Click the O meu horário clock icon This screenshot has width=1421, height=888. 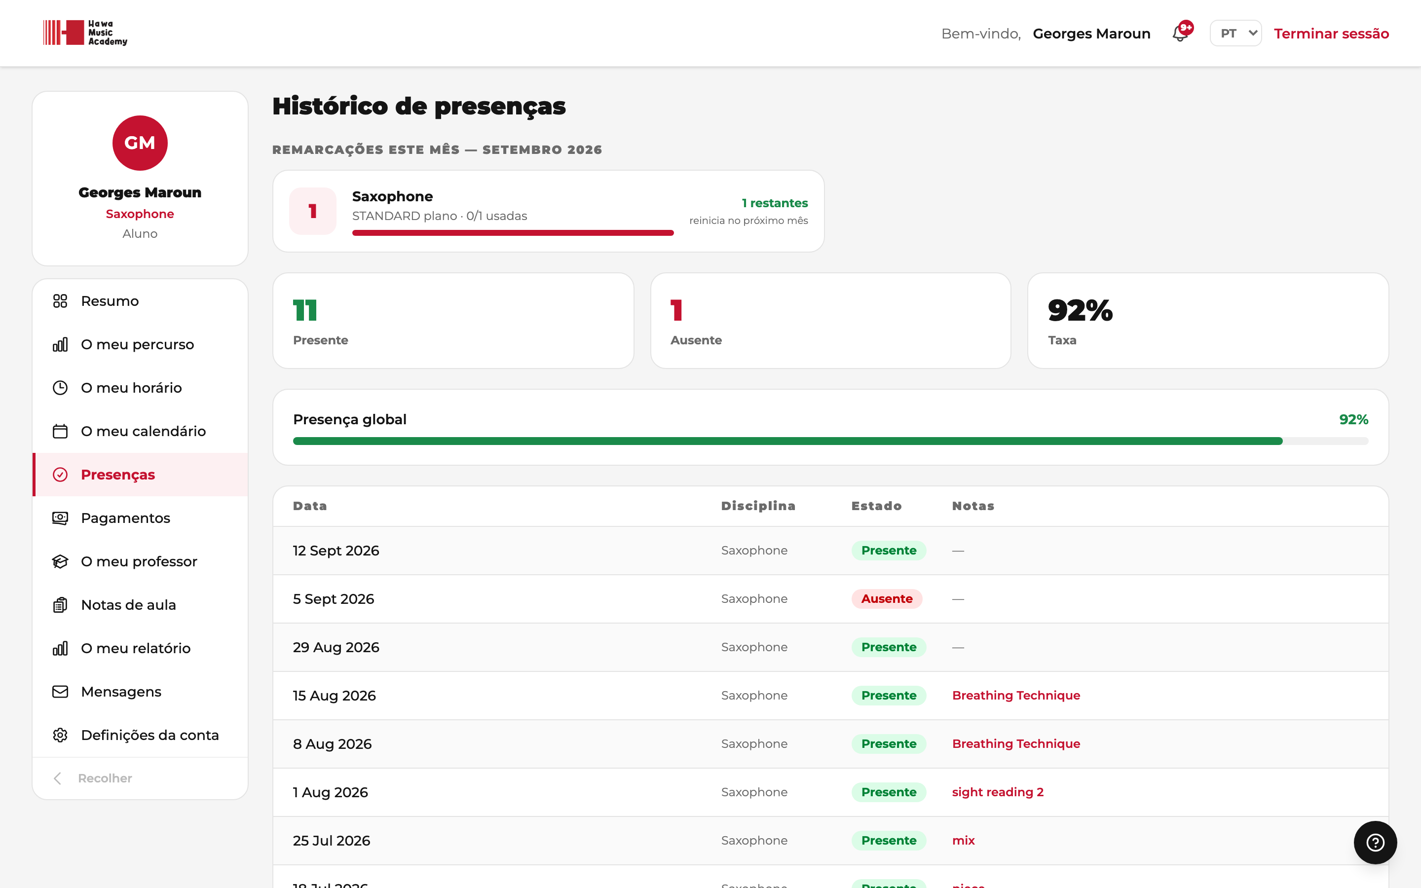click(x=60, y=388)
